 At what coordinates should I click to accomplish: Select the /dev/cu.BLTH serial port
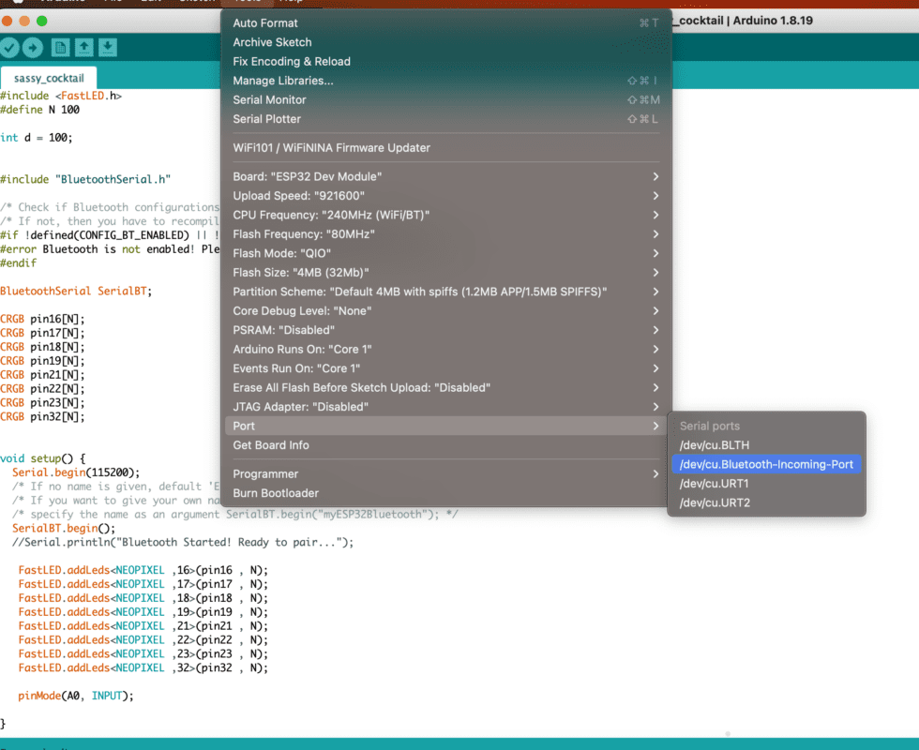715,445
